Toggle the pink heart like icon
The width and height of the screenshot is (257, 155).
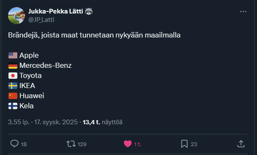(x=128, y=144)
